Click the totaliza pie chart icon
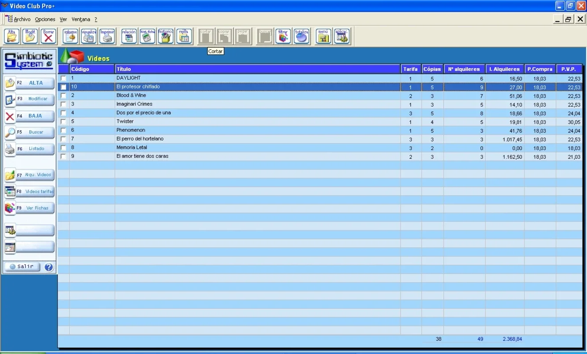Viewport: 587px width, 354px height. (302, 36)
